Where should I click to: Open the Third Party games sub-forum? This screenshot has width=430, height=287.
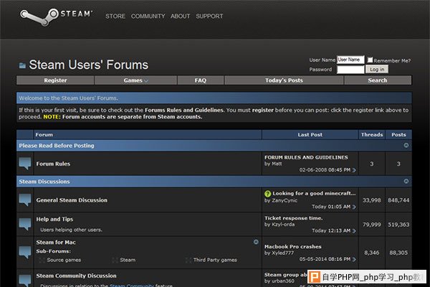tap(215, 260)
